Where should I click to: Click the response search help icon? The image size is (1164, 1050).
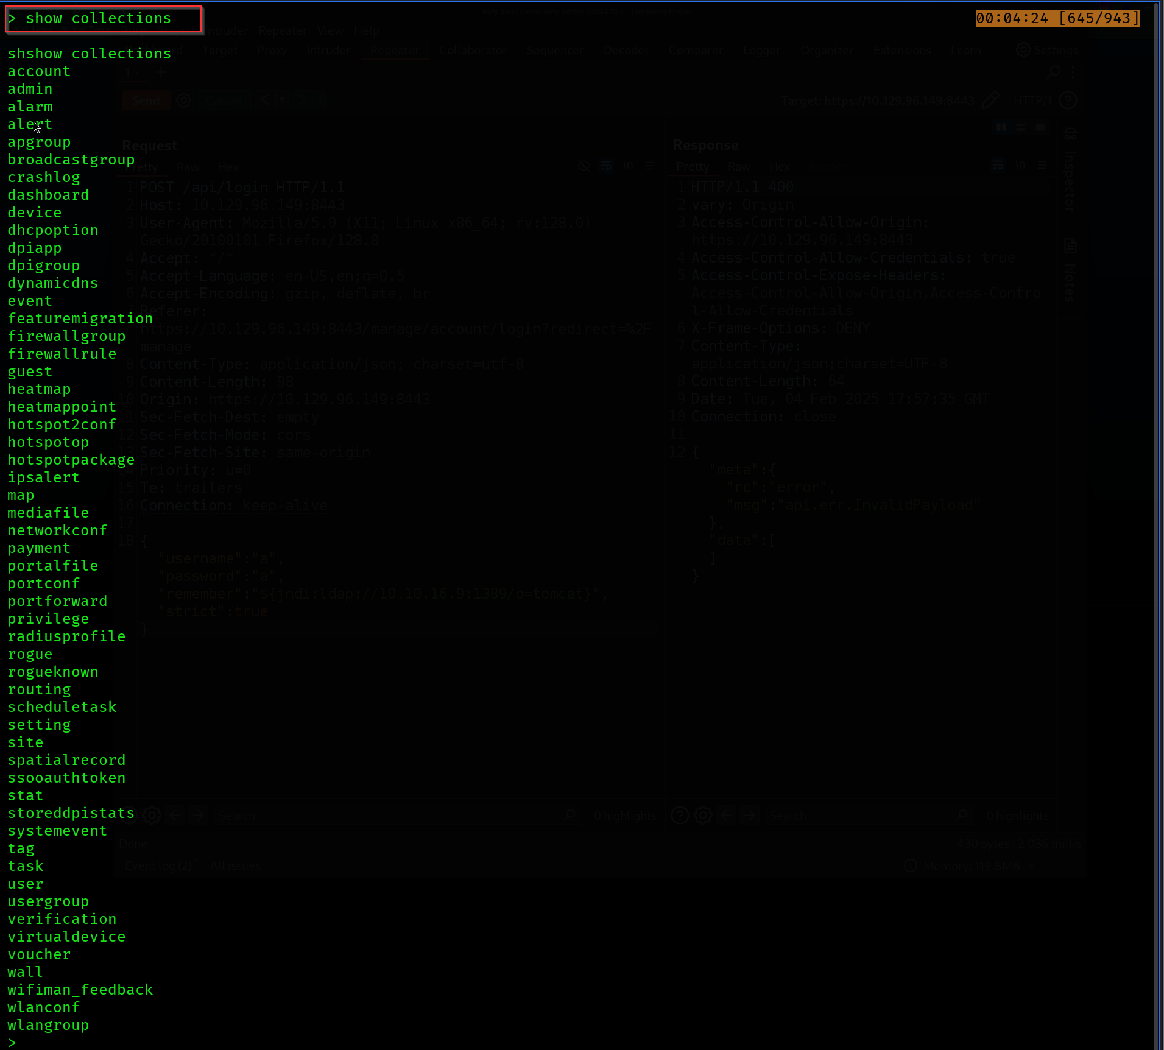click(x=679, y=815)
